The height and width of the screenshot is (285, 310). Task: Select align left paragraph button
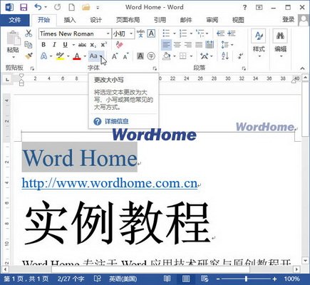tap(166, 45)
